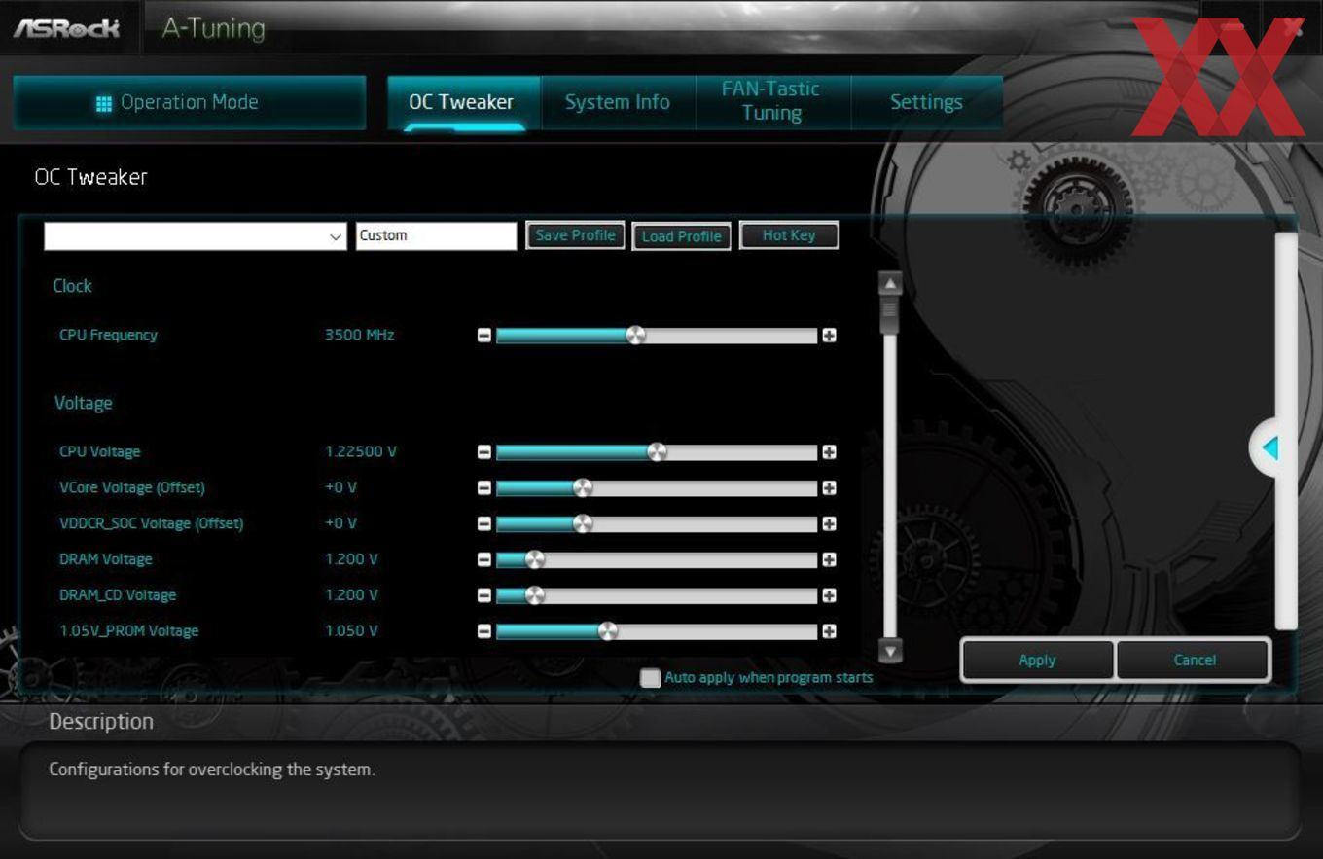Viewport: 1323px width, 859px height.
Task: Go to the Settings tab
Action: point(926,103)
